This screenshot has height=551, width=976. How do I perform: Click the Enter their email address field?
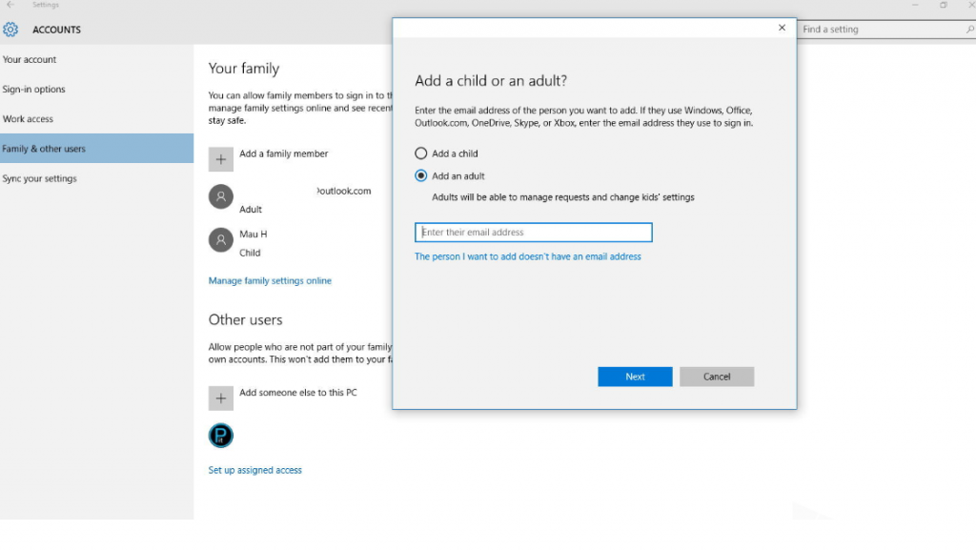[534, 233]
